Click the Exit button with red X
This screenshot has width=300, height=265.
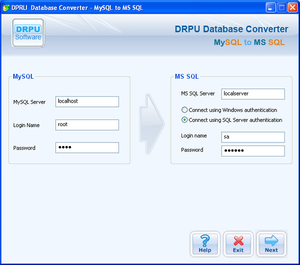point(238,244)
